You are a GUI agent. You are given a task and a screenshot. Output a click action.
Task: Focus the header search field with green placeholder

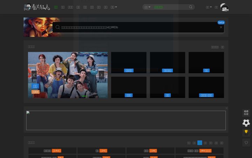point(170,7)
